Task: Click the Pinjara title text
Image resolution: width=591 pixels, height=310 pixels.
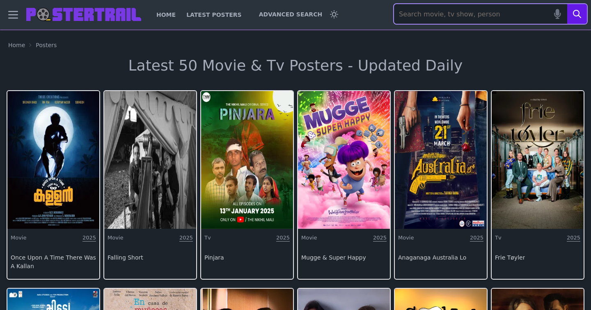Action: [x=214, y=258]
